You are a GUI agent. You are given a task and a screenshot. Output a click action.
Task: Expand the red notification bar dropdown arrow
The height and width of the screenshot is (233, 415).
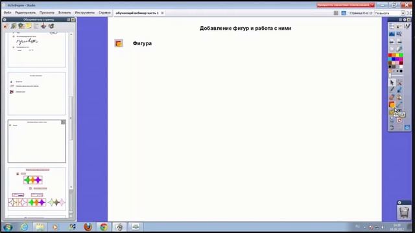click(372, 5)
